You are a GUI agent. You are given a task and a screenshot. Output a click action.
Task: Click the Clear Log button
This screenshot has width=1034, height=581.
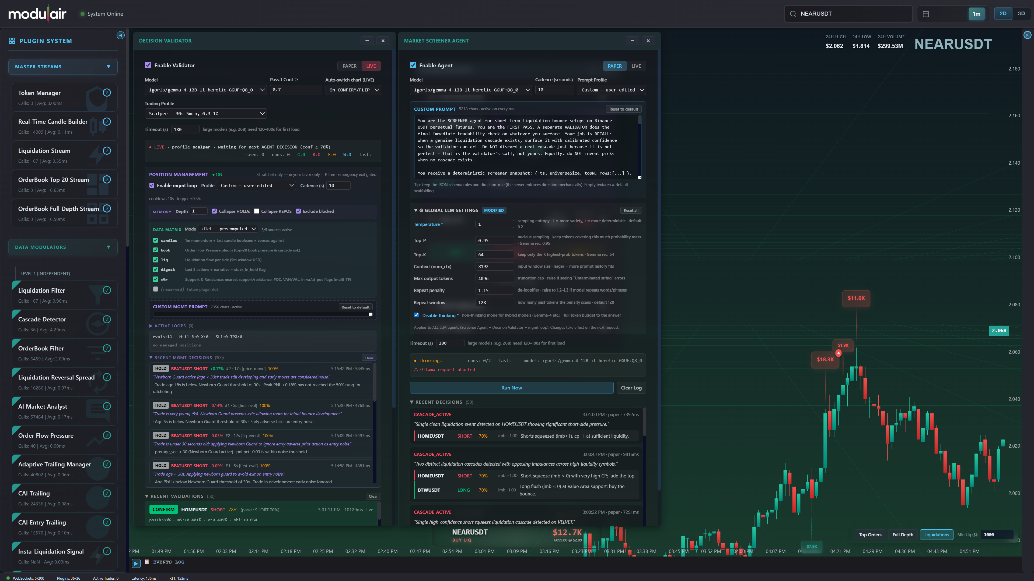click(631, 388)
